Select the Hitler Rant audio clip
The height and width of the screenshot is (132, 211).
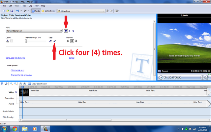pyautogui.click(x=113, y=104)
